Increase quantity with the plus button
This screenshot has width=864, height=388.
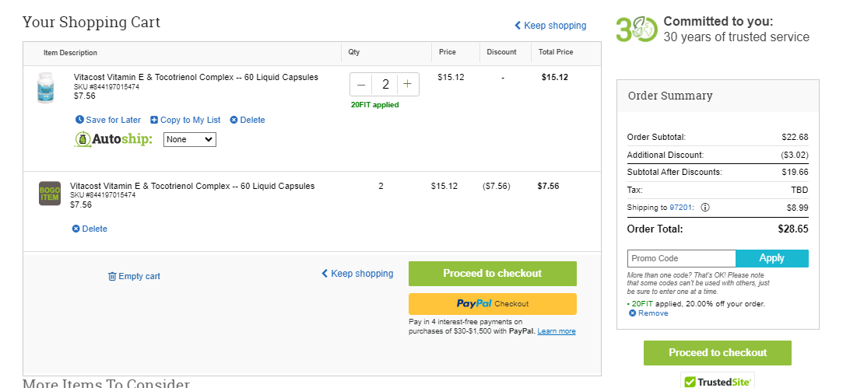[x=407, y=84]
